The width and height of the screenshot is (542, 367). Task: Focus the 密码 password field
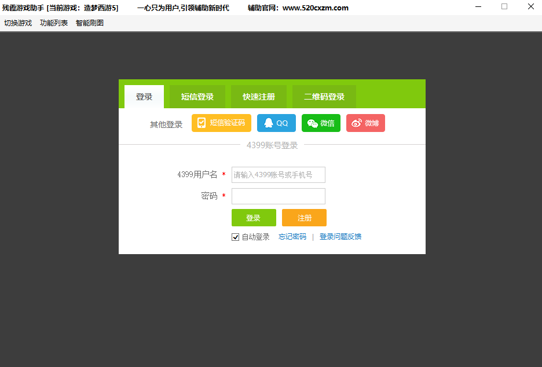click(x=279, y=196)
